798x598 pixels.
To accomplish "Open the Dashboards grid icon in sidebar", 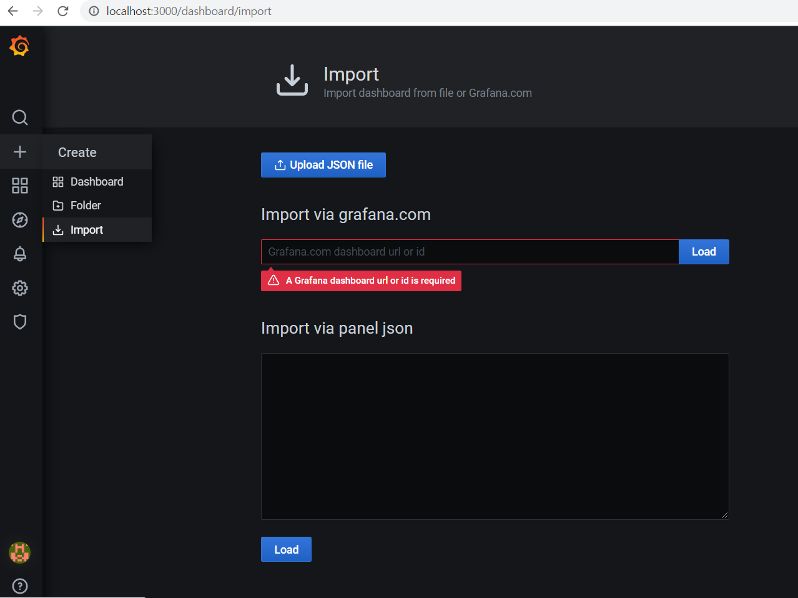I will (20, 186).
